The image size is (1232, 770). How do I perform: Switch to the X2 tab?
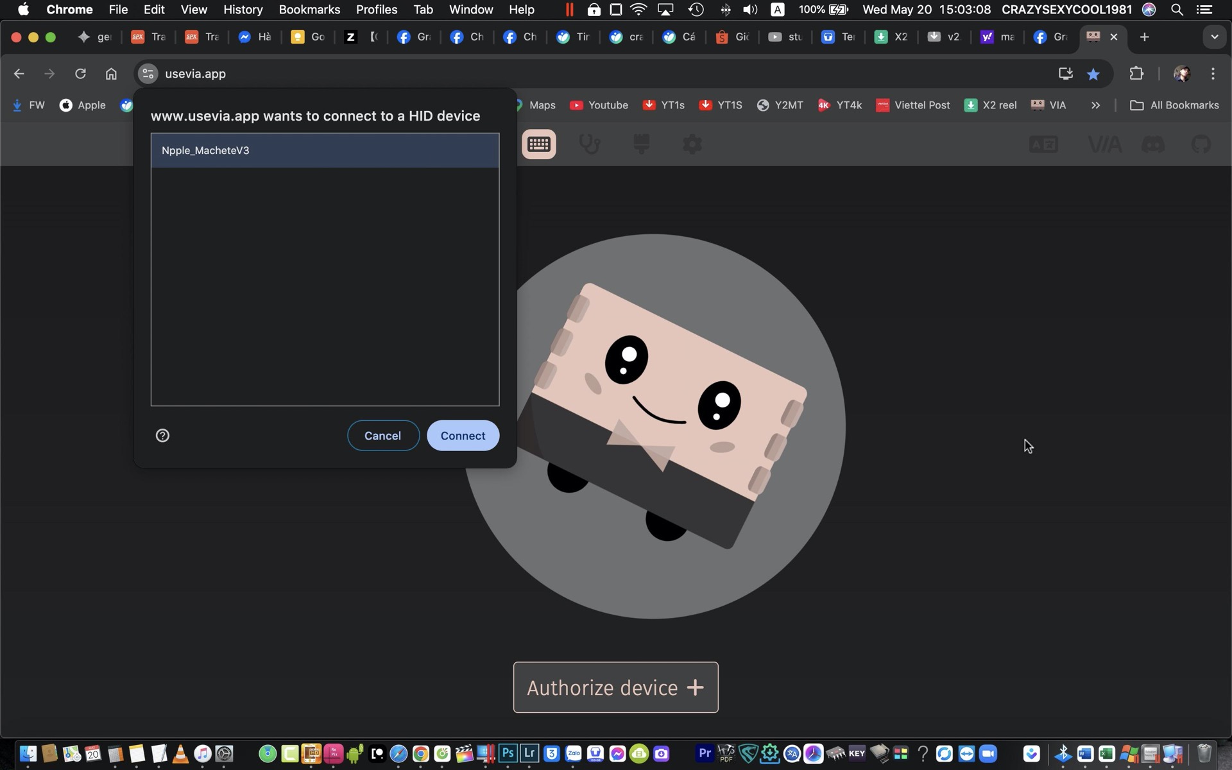(x=891, y=37)
